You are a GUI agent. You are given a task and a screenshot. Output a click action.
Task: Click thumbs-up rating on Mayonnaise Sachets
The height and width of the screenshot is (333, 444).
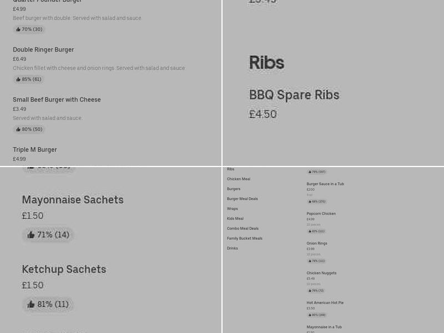tap(48, 234)
